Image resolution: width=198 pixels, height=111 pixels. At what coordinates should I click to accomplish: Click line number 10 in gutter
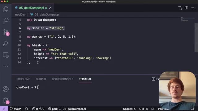19,45
